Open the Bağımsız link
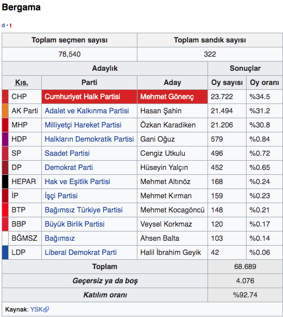The image size is (283, 317). pos(60,238)
